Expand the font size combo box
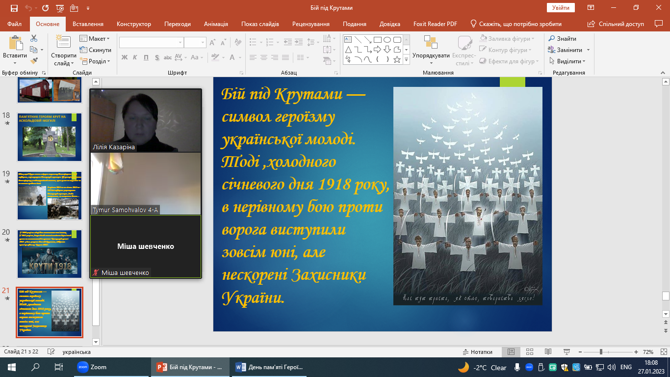 coord(203,43)
